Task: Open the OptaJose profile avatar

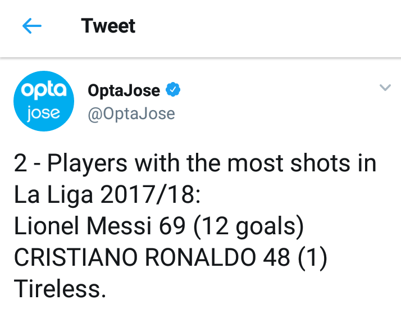Action: pos(43,102)
